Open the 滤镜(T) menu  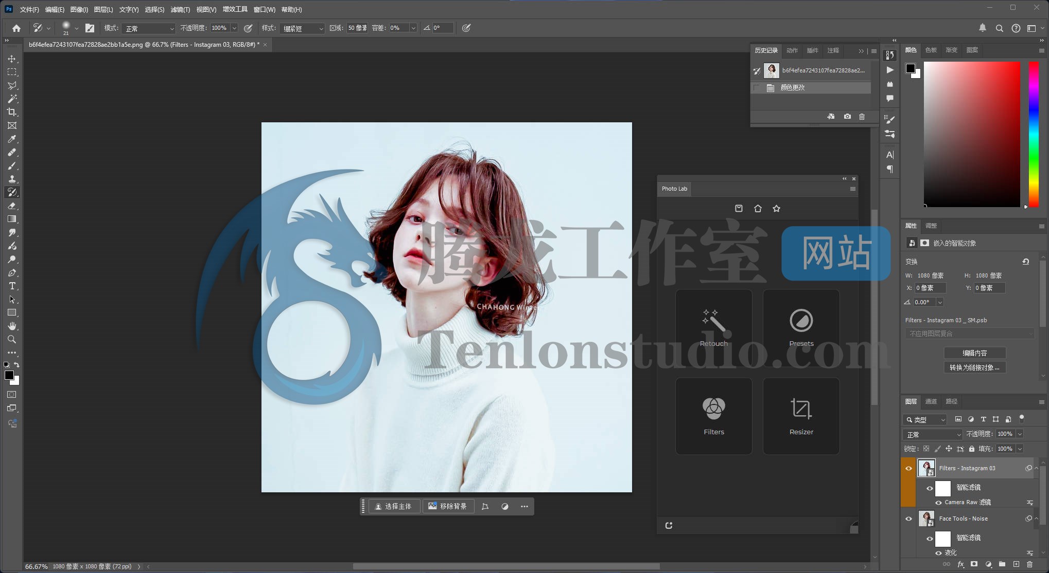coord(180,10)
